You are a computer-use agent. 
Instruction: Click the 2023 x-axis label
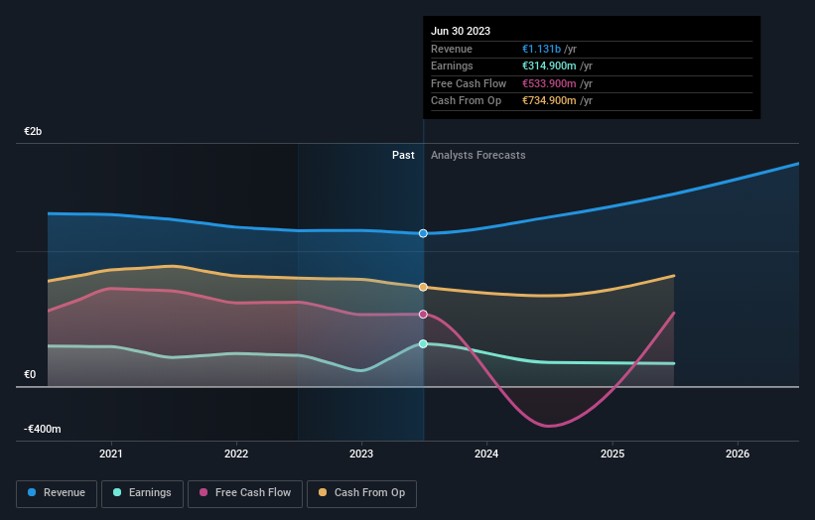tap(361, 455)
